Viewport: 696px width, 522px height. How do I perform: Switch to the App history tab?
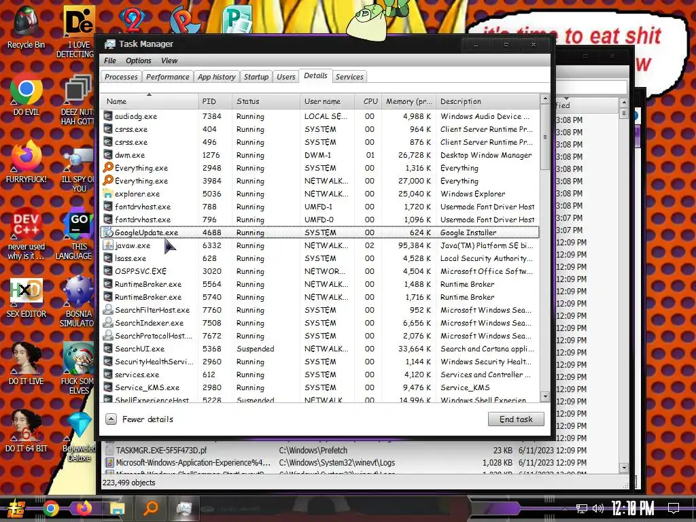pos(217,77)
